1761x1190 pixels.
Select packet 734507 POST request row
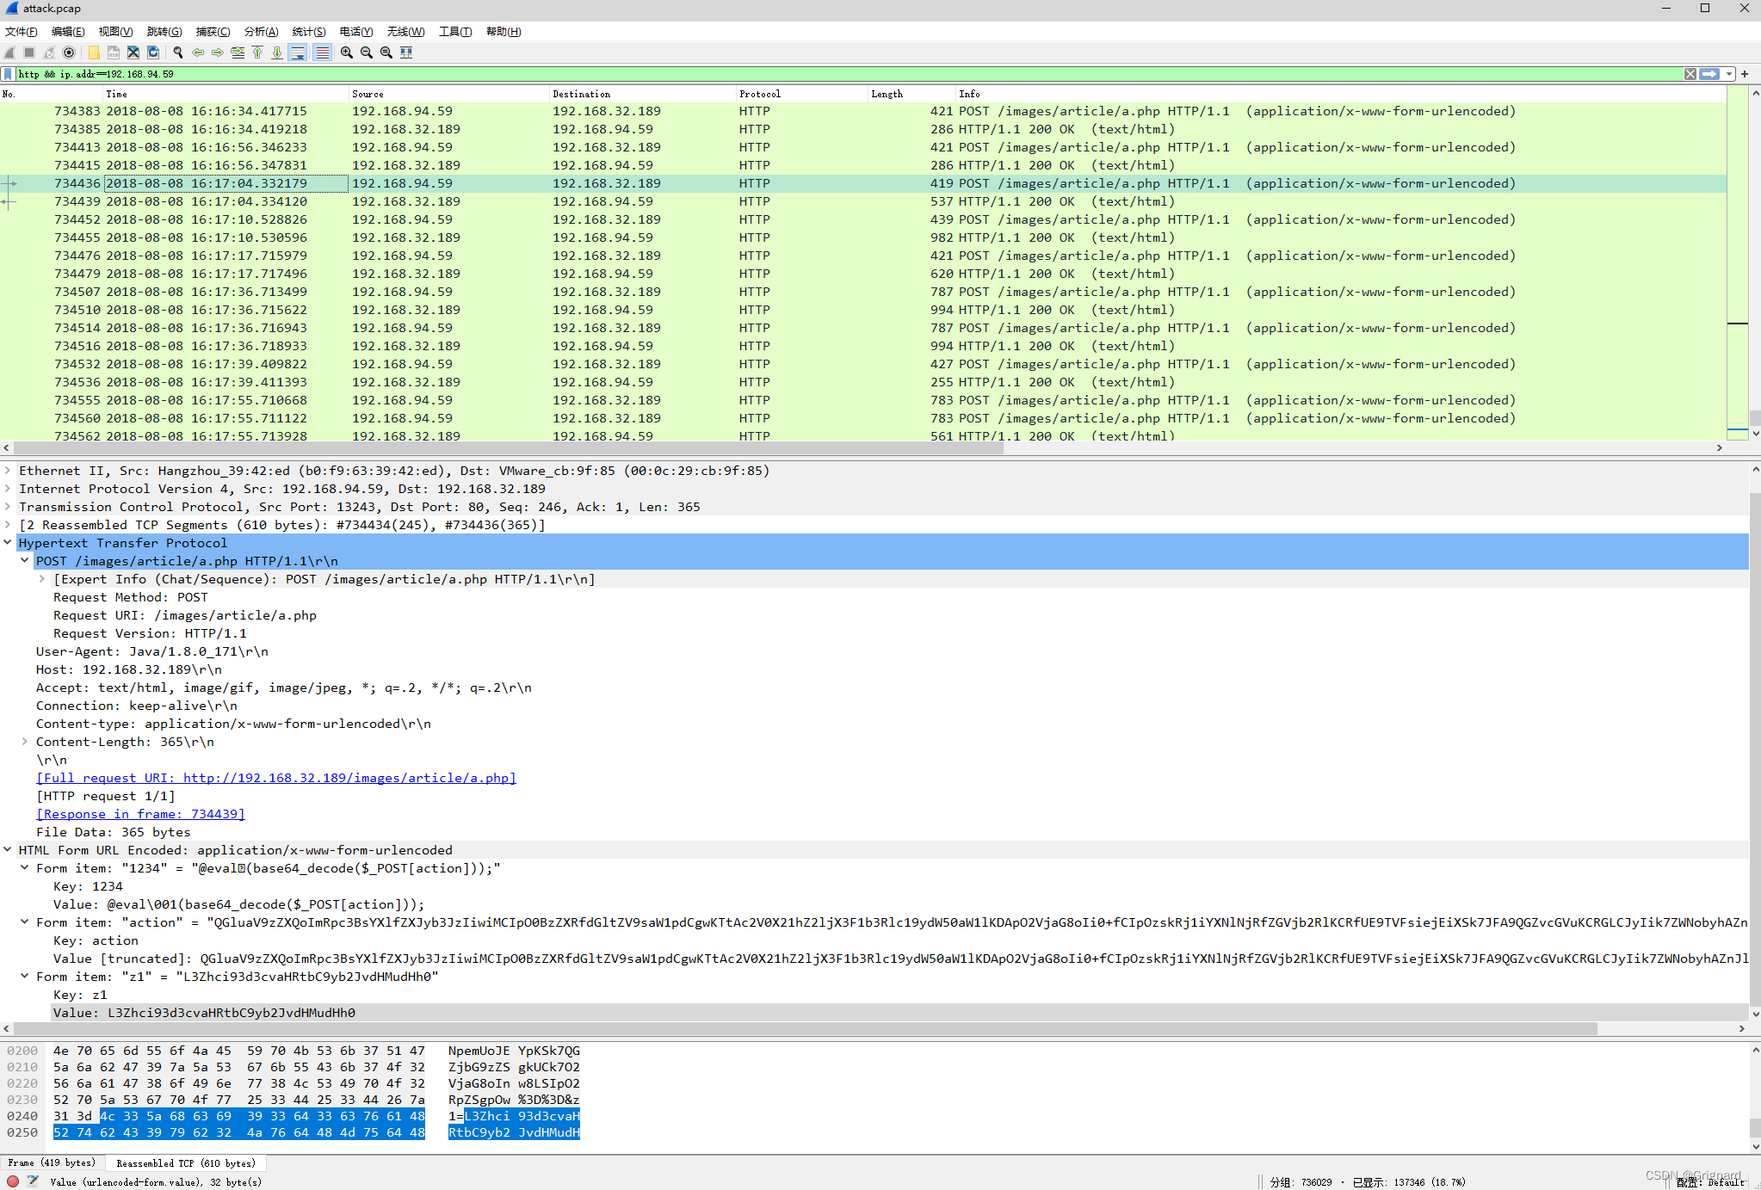[863, 292]
